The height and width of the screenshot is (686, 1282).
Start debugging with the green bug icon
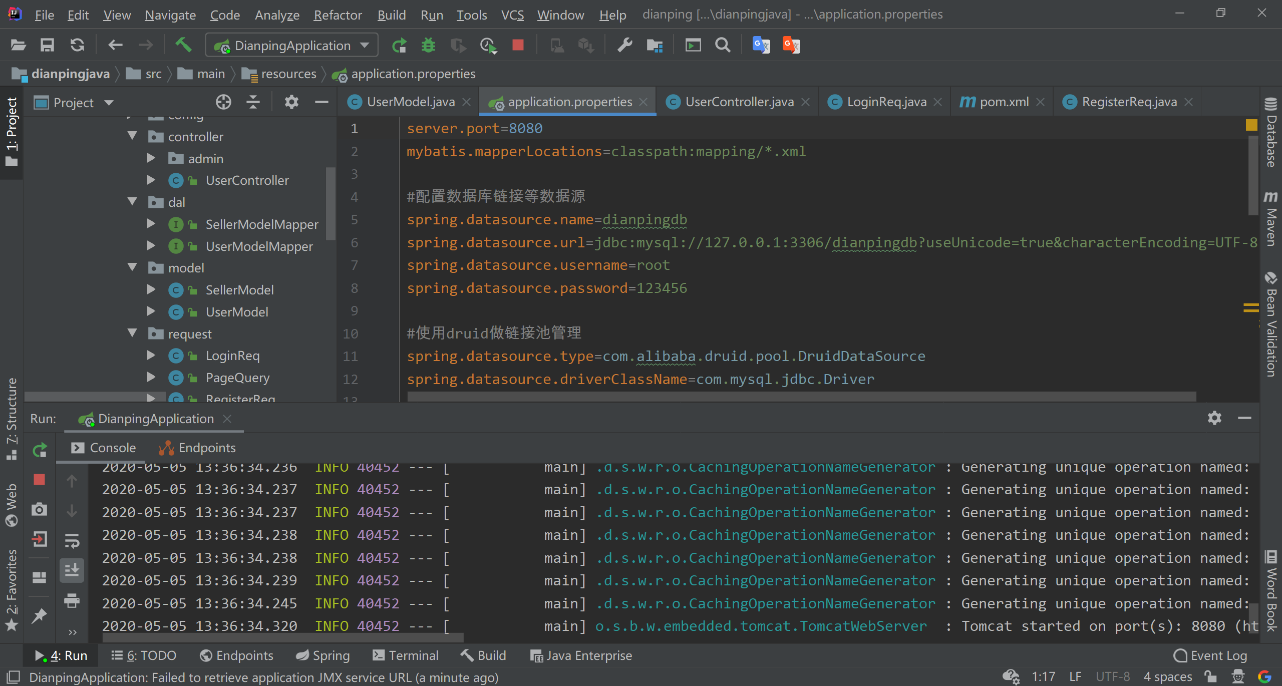tap(428, 46)
